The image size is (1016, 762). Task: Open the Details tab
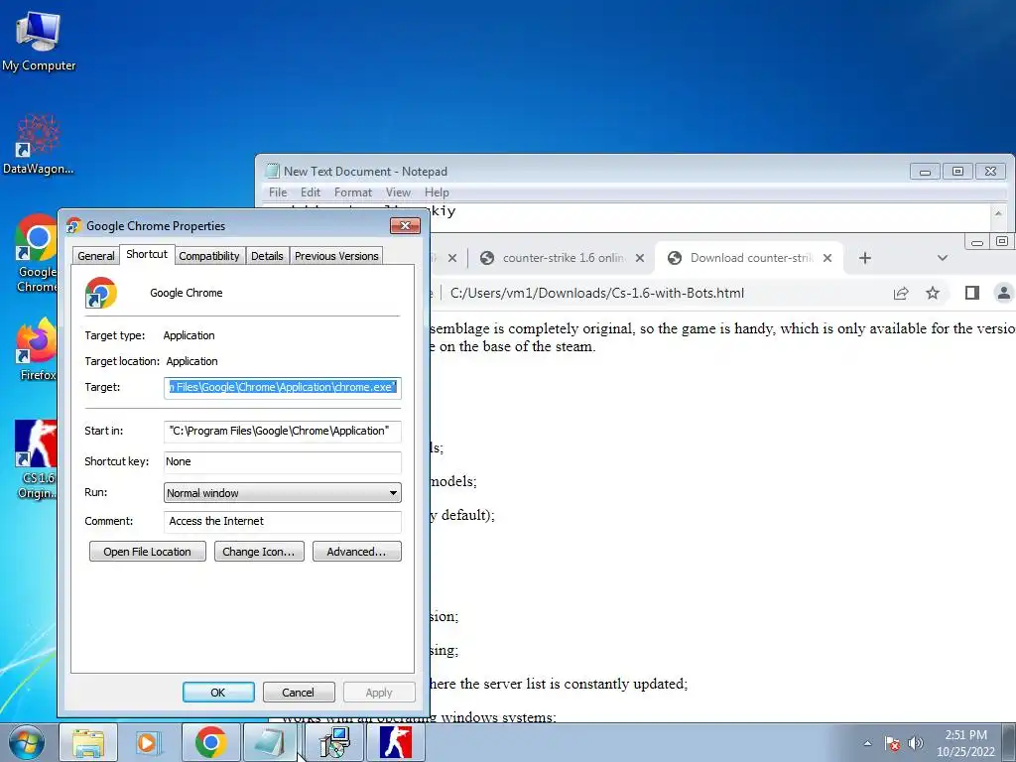[x=267, y=256]
